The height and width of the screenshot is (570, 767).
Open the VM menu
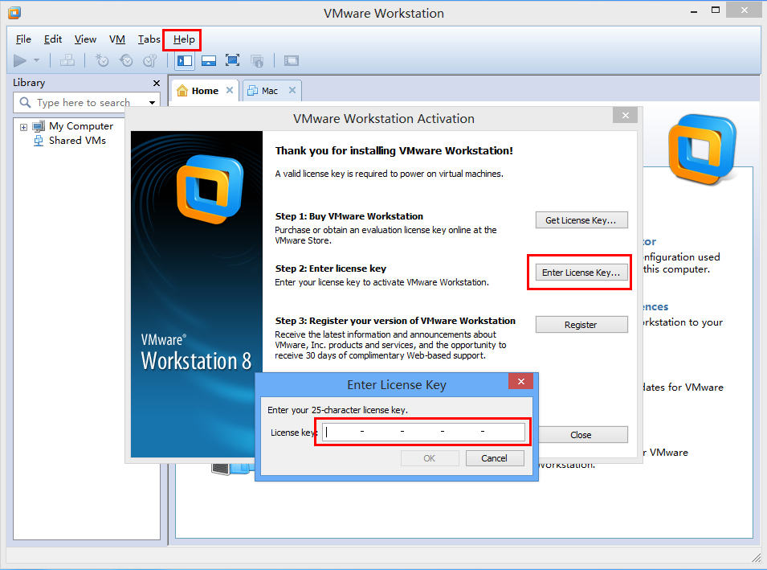(x=117, y=39)
